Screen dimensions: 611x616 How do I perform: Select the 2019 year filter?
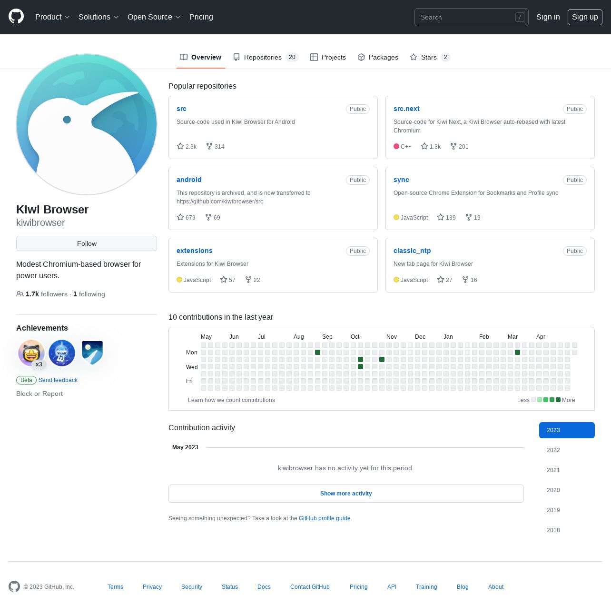point(567,510)
